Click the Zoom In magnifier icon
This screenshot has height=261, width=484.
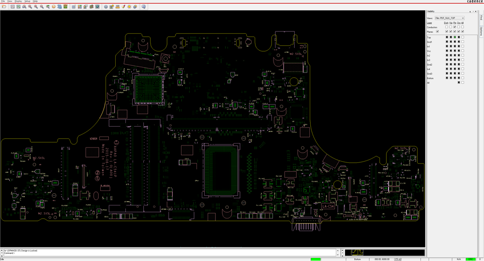(36, 6)
